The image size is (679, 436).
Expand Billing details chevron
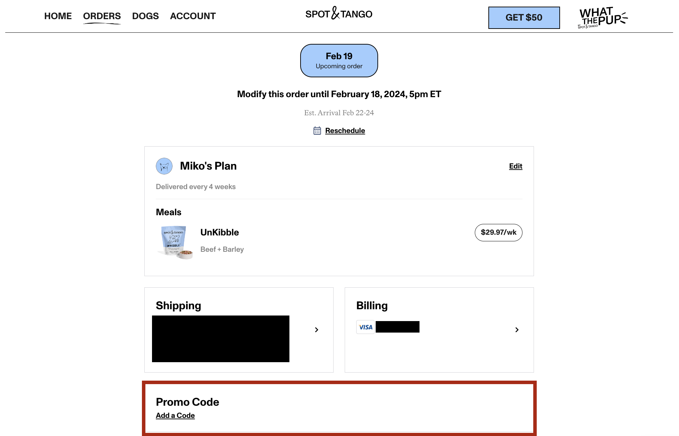click(517, 330)
